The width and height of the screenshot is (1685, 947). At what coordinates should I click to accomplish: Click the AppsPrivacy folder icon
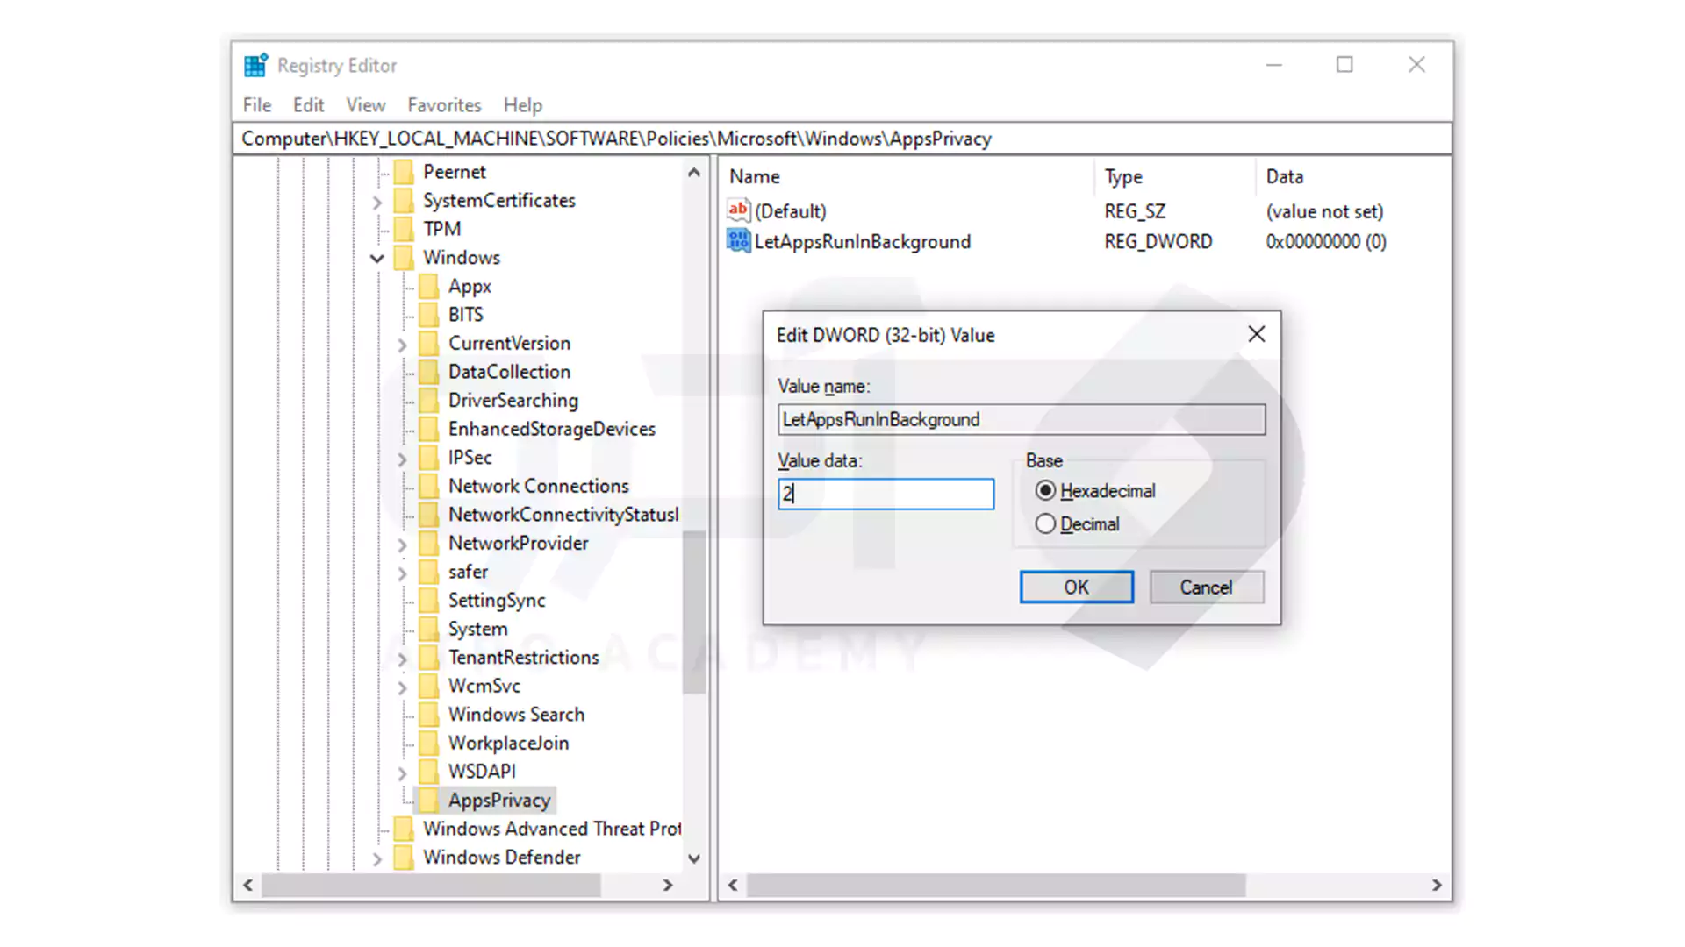[x=429, y=800]
